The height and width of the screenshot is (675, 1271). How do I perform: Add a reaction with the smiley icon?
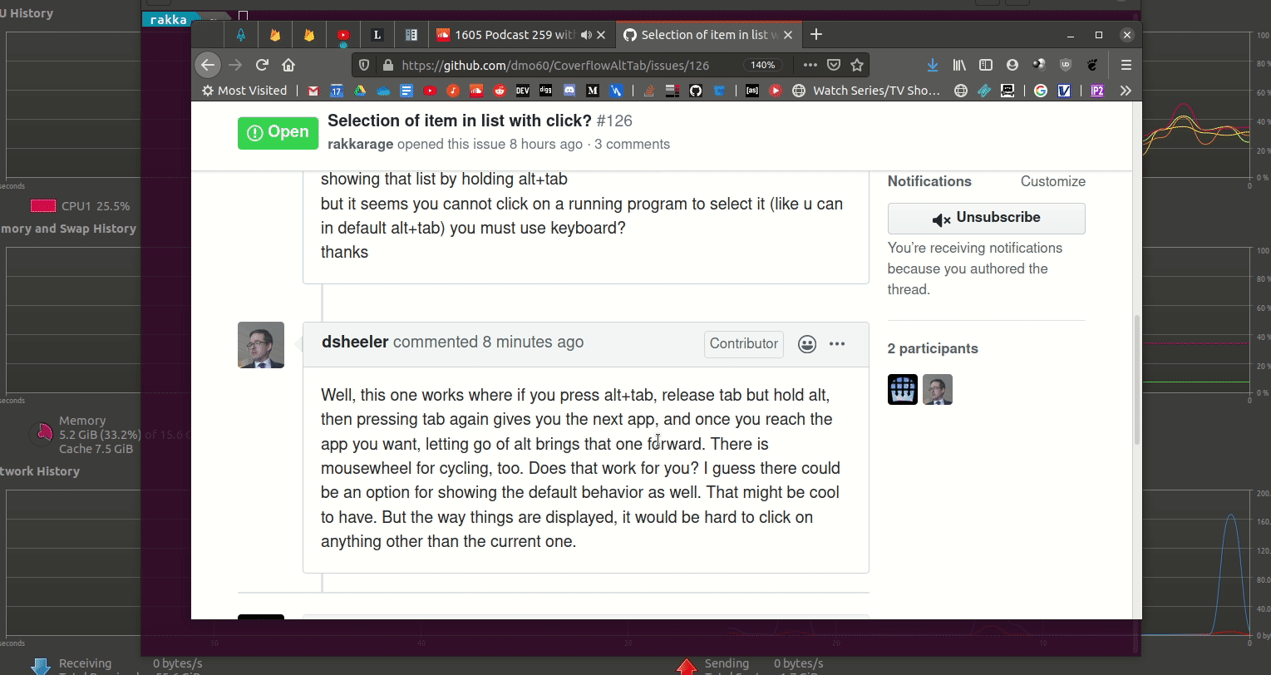806,344
